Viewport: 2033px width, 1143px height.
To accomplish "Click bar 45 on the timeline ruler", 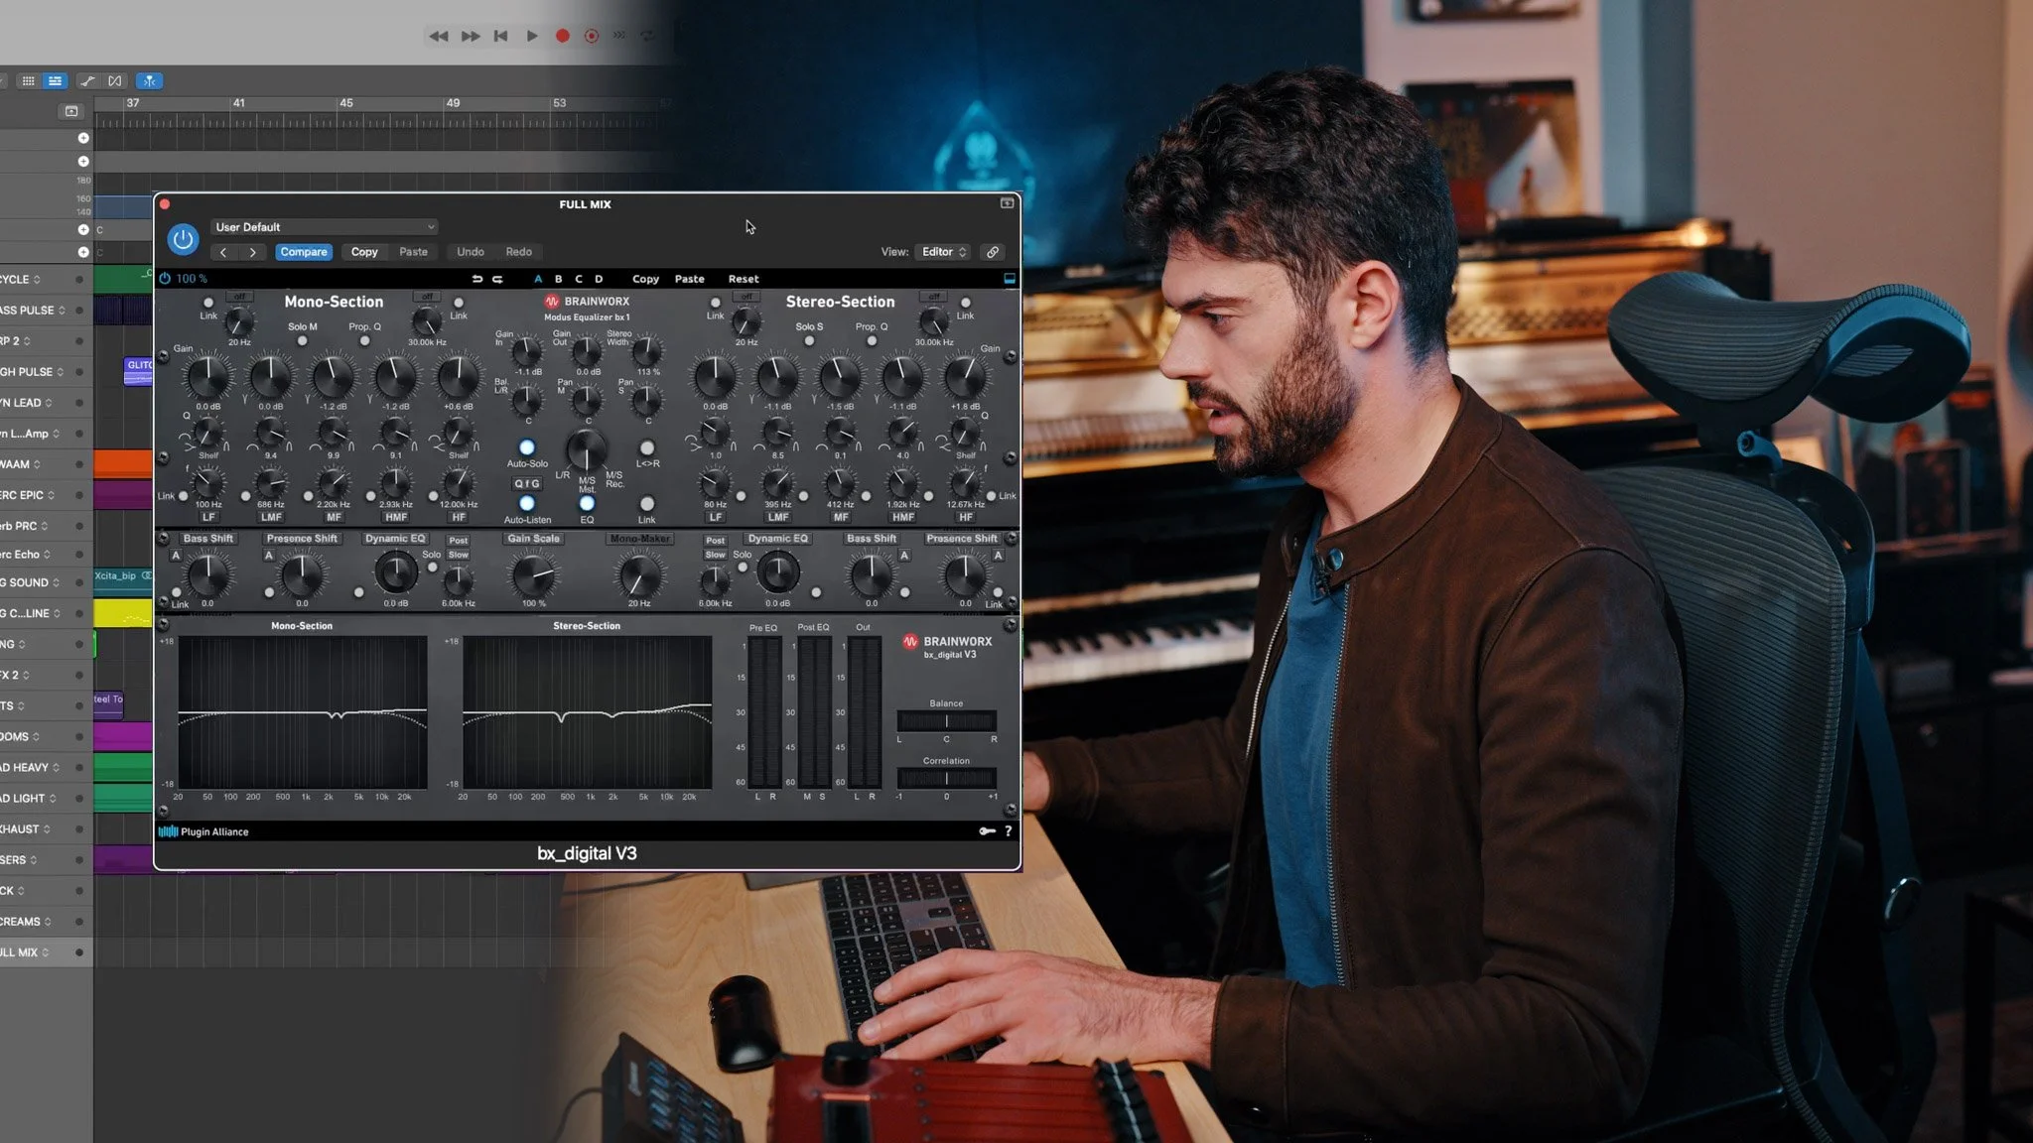I will 346,103.
